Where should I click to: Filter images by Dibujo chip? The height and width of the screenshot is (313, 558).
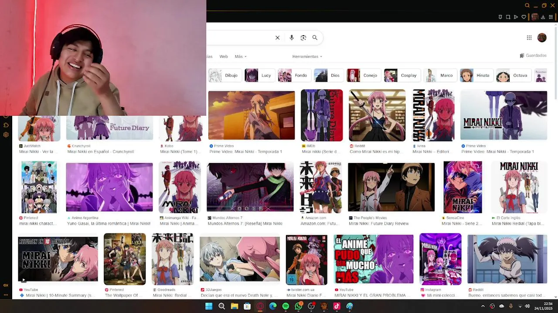point(225,75)
